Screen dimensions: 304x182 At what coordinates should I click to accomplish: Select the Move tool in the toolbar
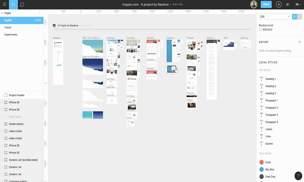13,4
